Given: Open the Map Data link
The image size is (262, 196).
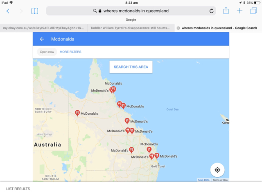Looking at the screenshot, I should 204,180.
